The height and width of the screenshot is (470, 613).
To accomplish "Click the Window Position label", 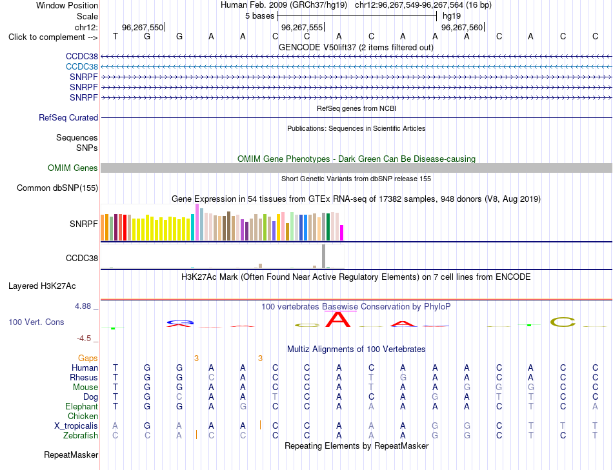I will point(67,5).
